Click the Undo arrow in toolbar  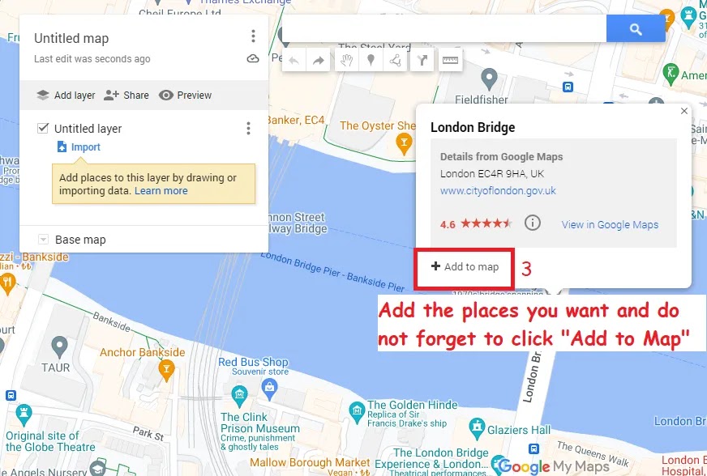[x=294, y=60]
